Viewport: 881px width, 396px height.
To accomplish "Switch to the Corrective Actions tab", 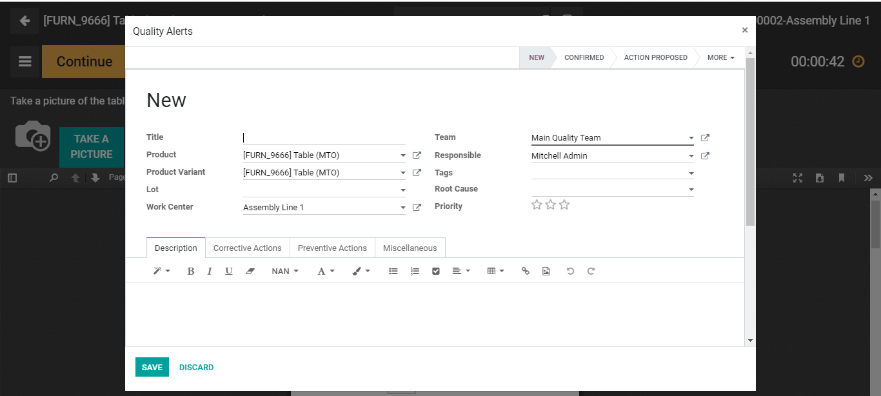I will pyautogui.click(x=248, y=248).
